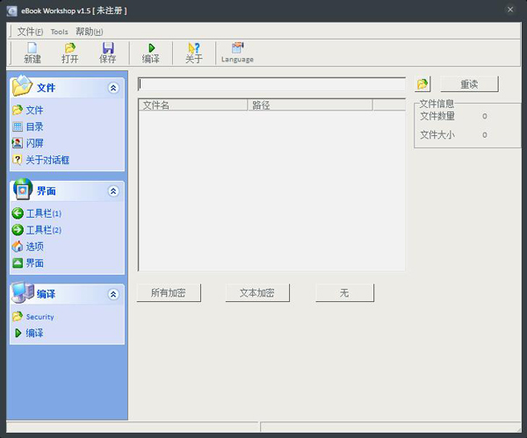Screen dimensions: 527x438
Task: Select 编译 item in sidebar compile panel
Action: click(x=29, y=333)
